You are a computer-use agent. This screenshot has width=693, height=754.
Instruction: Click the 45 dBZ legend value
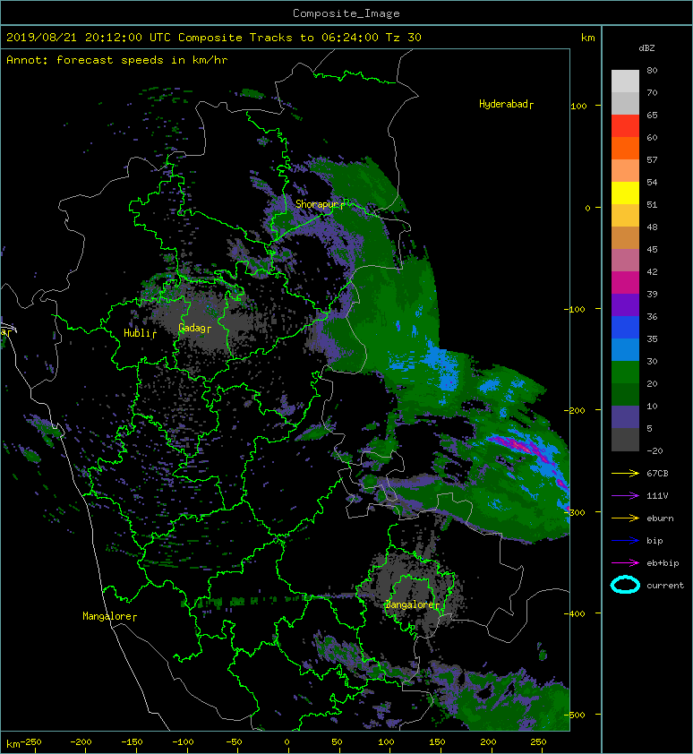click(x=652, y=249)
